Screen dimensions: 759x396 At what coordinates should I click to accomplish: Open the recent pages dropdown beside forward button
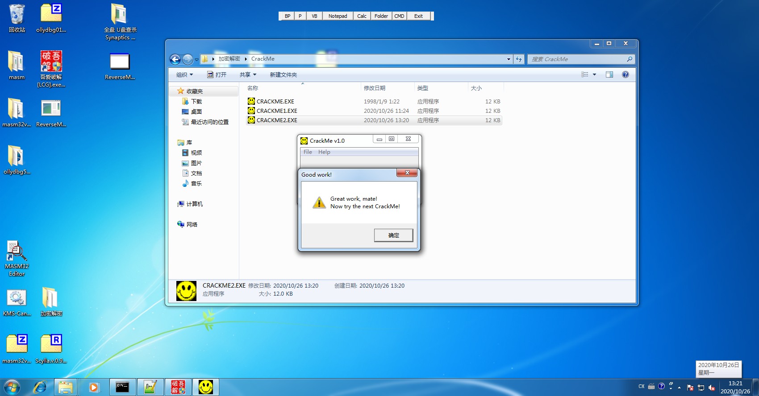(x=196, y=59)
